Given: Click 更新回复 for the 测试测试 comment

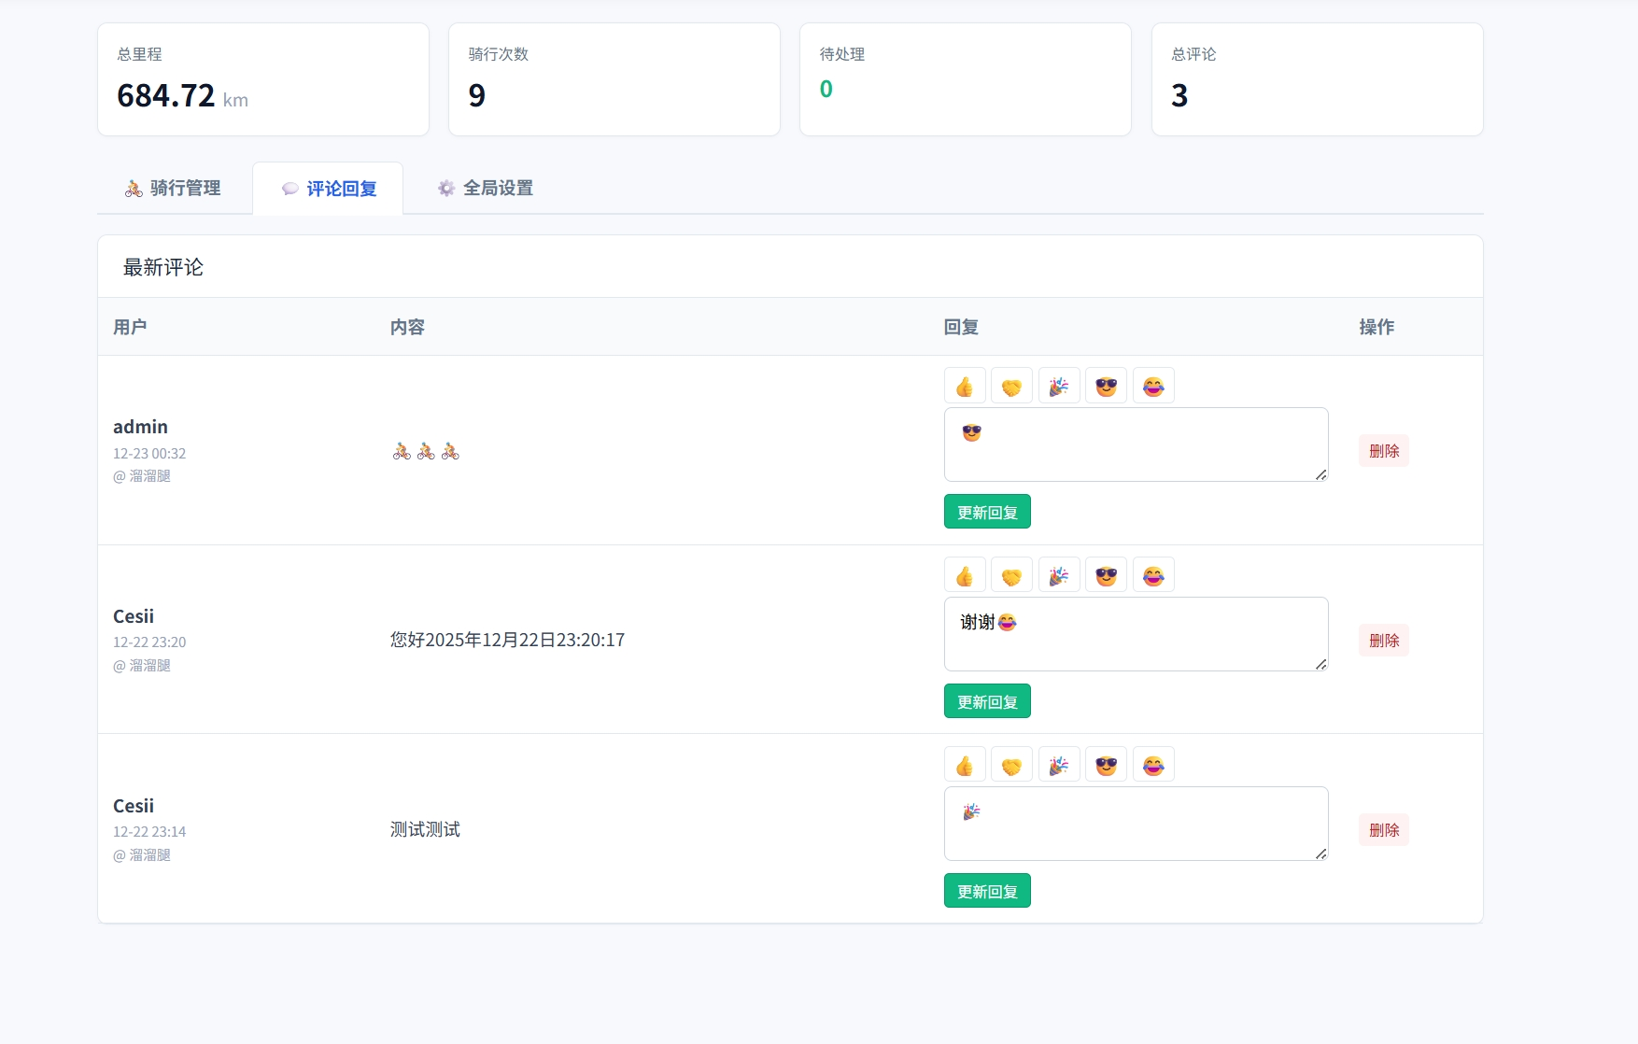Looking at the screenshot, I should pyautogui.click(x=987, y=891).
